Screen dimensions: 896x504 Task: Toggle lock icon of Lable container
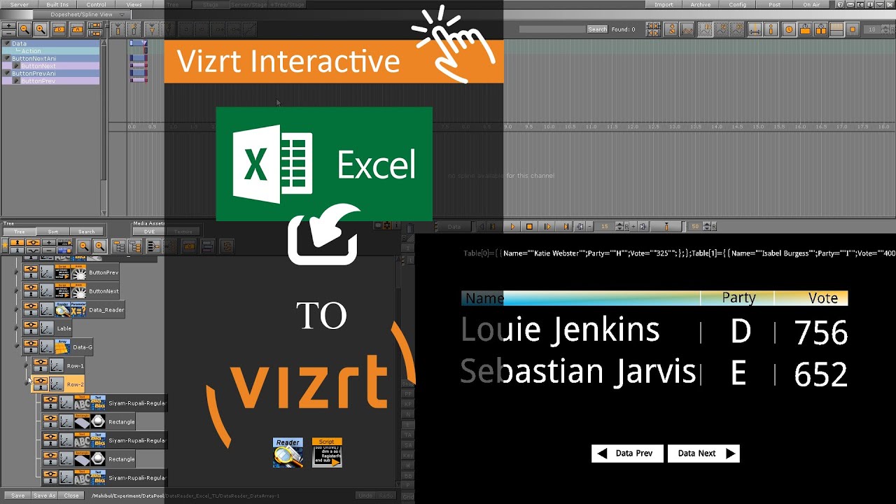(31, 332)
